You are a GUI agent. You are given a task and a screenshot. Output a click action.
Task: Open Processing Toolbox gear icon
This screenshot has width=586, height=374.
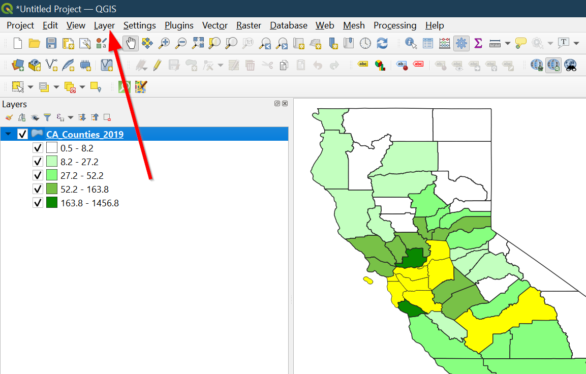pos(461,43)
